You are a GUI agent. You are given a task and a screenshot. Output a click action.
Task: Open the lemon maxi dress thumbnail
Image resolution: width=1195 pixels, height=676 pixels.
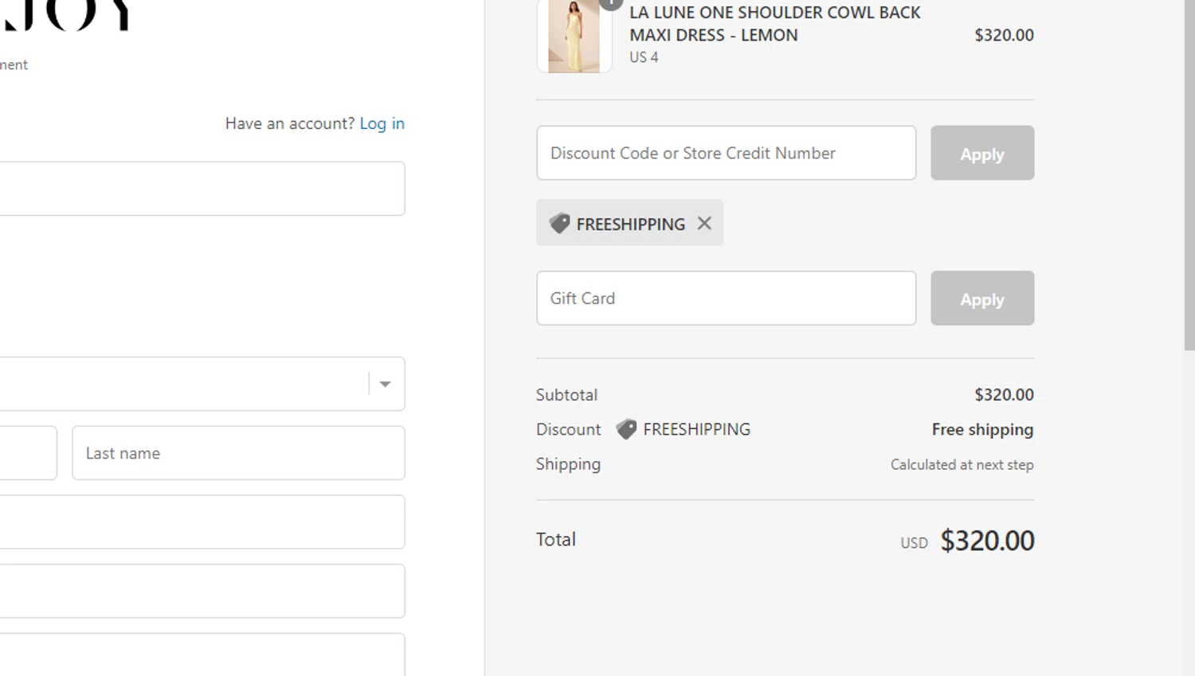574,37
